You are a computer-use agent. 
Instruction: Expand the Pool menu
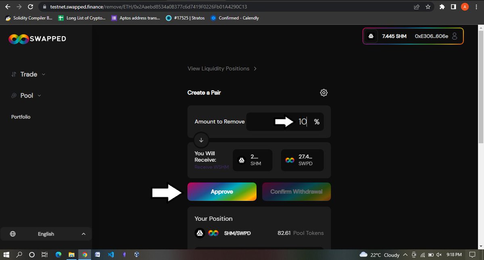click(26, 95)
